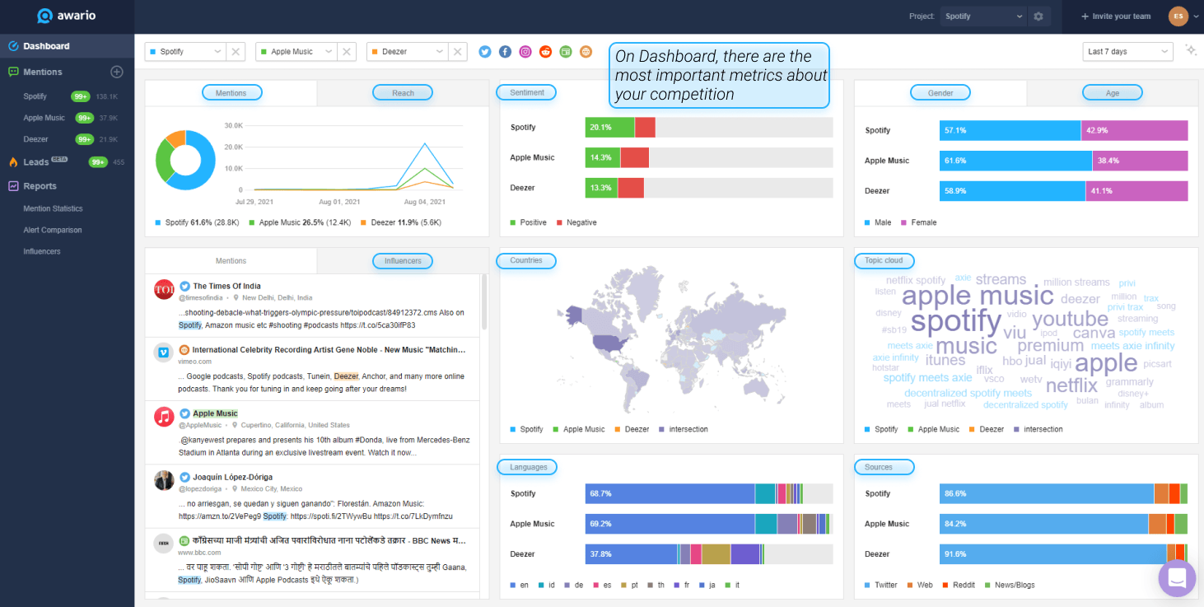Switch the first chart to Reach view

pyautogui.click(x=402, y=92)
